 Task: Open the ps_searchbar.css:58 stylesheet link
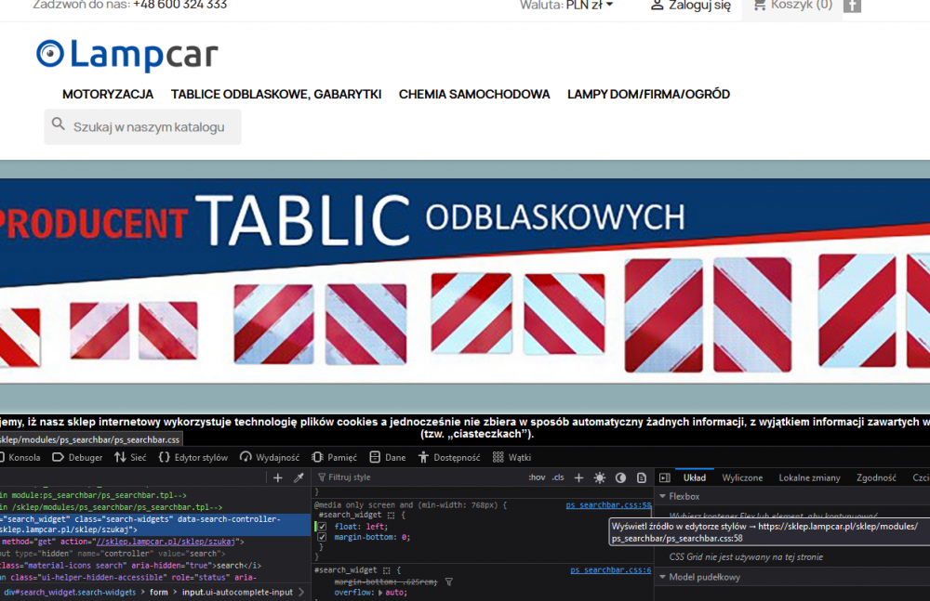608,505
